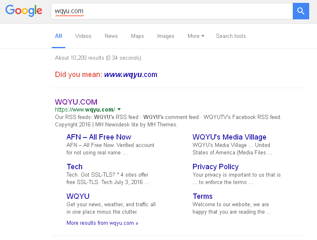Click More results from wqyu.com
The image size is (317, 240).
pos(102,223)
